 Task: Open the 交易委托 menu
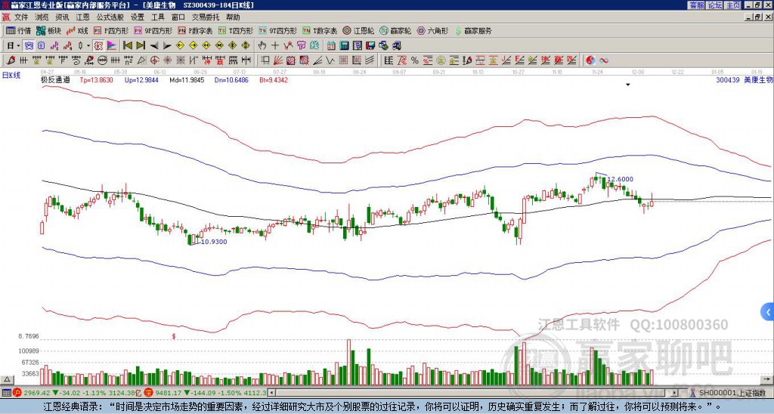click(x=206, y=17)
